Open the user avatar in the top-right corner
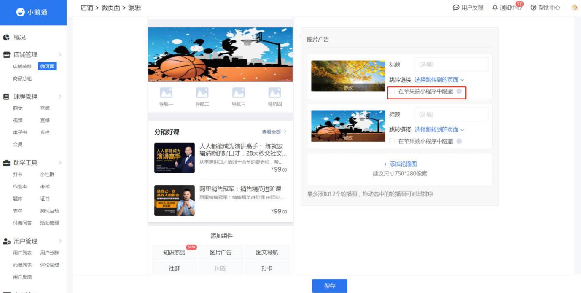This screenshot has height=293, width=581. coord(575,8)
